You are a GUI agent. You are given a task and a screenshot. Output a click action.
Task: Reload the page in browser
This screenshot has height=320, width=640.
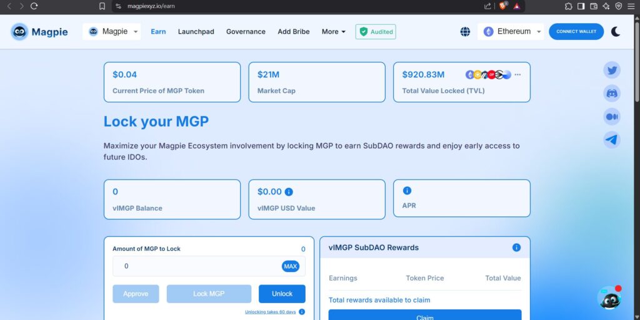click(x=34, y=6)
